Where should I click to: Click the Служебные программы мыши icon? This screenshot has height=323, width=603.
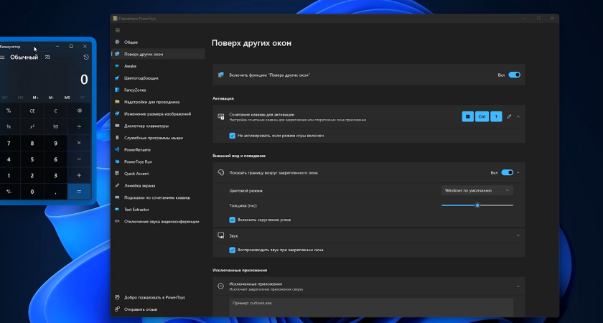coord(117,138)
